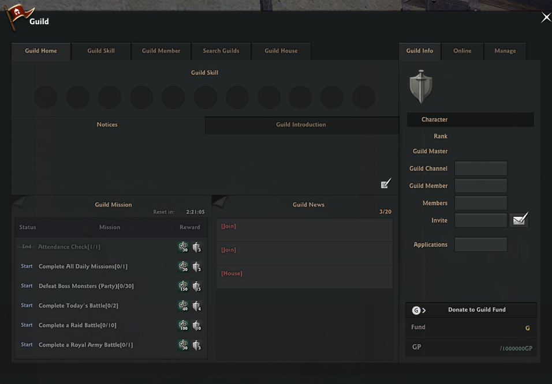
Task: Click the guild shield emblem icon
Action: tap(420, 87)
